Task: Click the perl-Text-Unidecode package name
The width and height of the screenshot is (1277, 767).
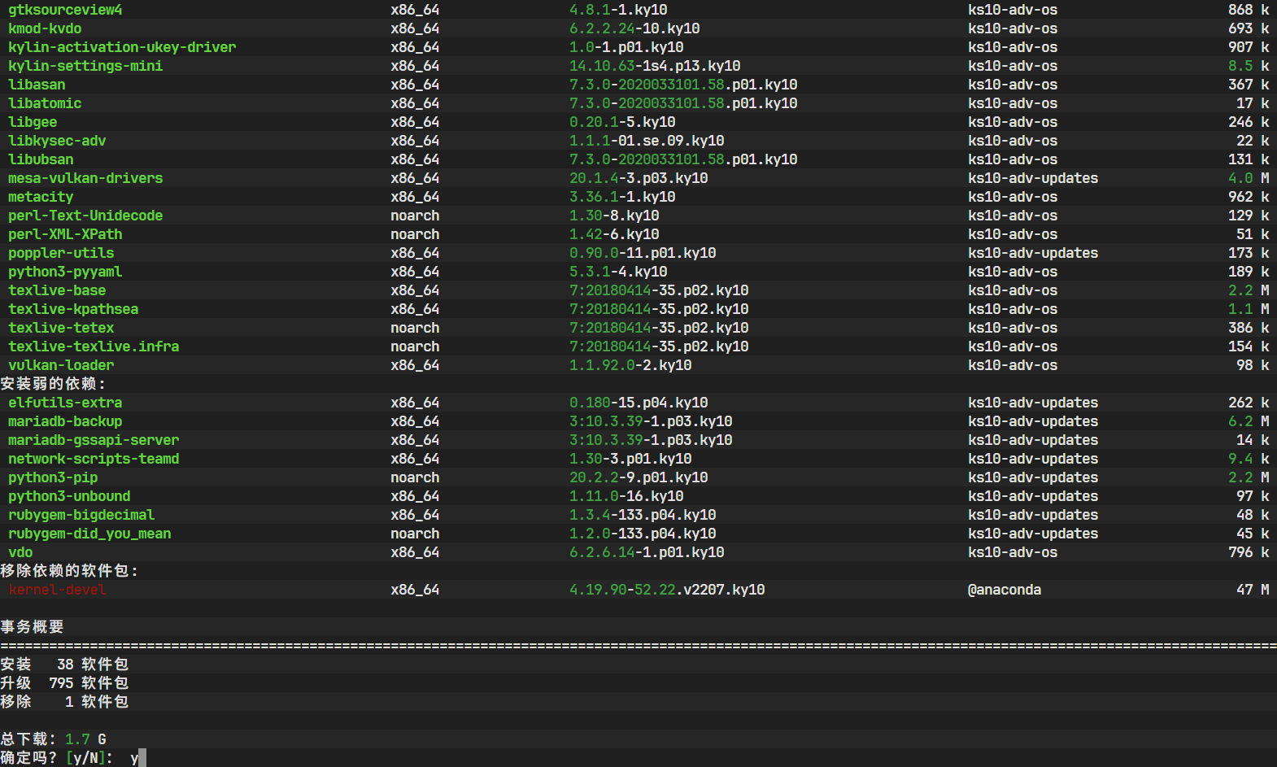Action: pos(85,216)
